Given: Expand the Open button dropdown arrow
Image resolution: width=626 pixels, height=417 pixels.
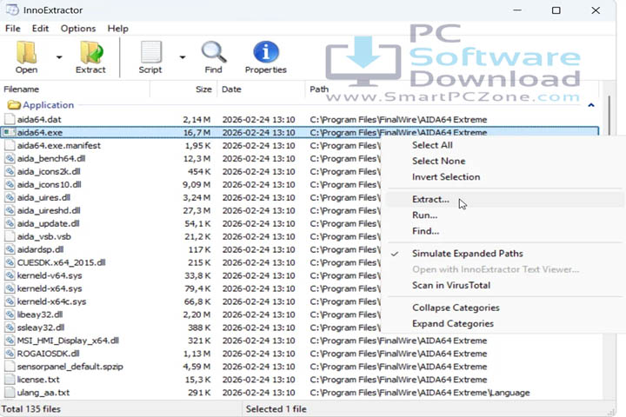Looking at the screenshot, I should [59, 57].
